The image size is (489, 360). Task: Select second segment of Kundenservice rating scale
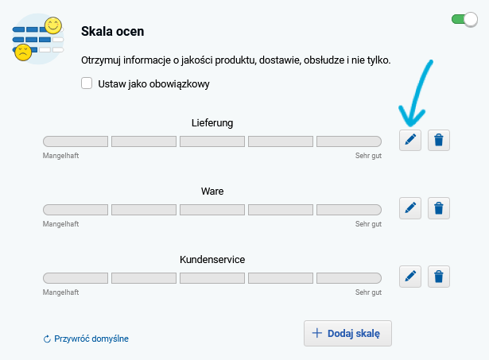pos(144,278)
